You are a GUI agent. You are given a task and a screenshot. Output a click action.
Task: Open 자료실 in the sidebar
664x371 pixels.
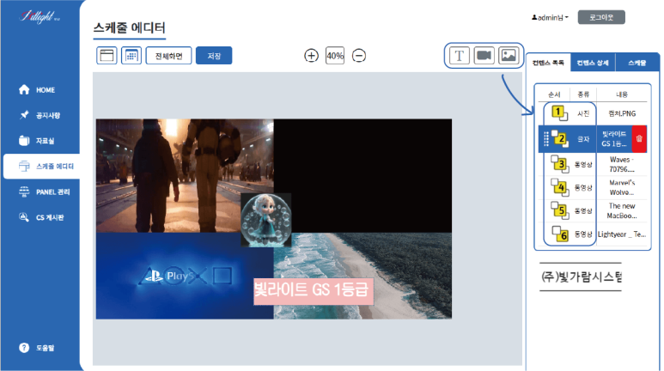pos(36,141)
